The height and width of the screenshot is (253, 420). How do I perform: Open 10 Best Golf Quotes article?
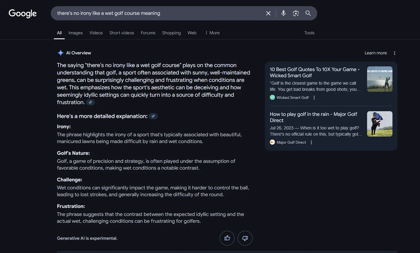(314, 72)
